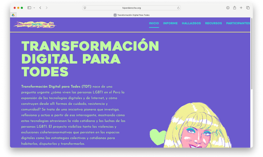Viewport: 263px width, 157px height.
Task: Open the PARTICIPANTES nav link
Action: pyautogui.click(x=238, y=23)
